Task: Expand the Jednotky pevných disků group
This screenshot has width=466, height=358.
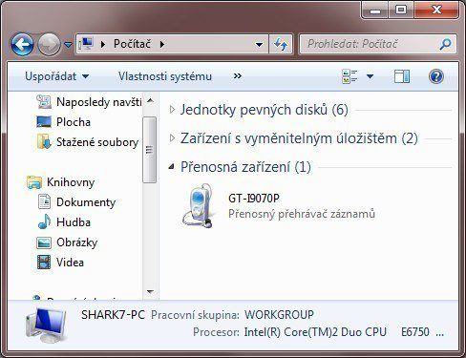Action: tap(172, 110)
